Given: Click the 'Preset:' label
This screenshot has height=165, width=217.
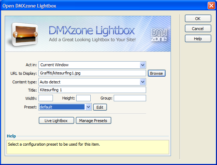Looking at the screenshot, I should 31,107.
